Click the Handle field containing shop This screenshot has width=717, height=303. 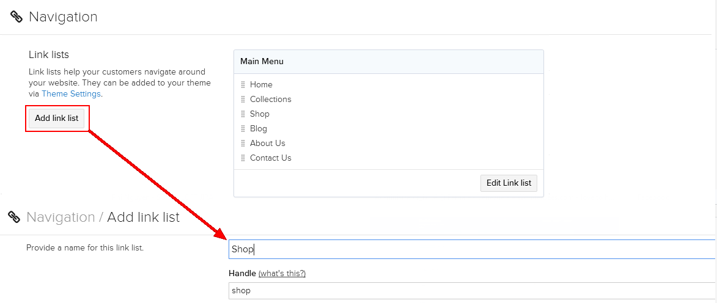tap(471, 290)
